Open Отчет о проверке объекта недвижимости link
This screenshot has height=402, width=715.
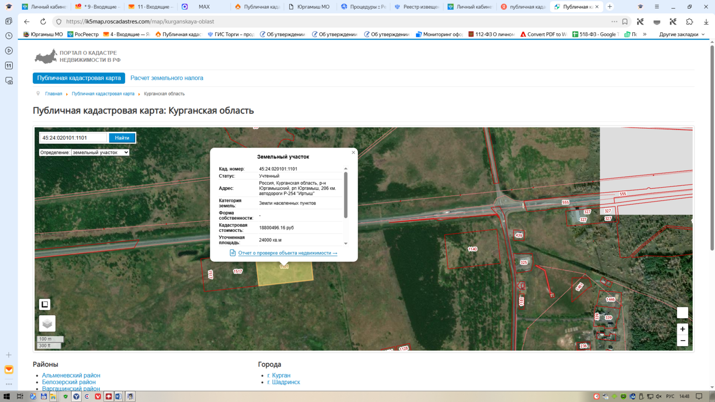[287, 253]
